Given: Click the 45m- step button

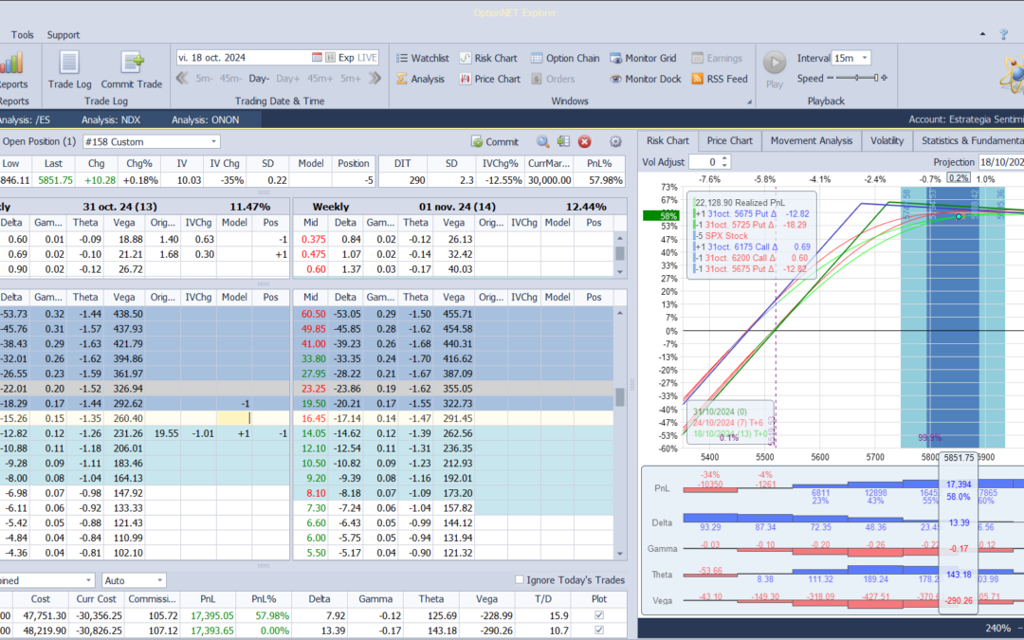Looking at the screenshot, I should (x=230, y=79).
